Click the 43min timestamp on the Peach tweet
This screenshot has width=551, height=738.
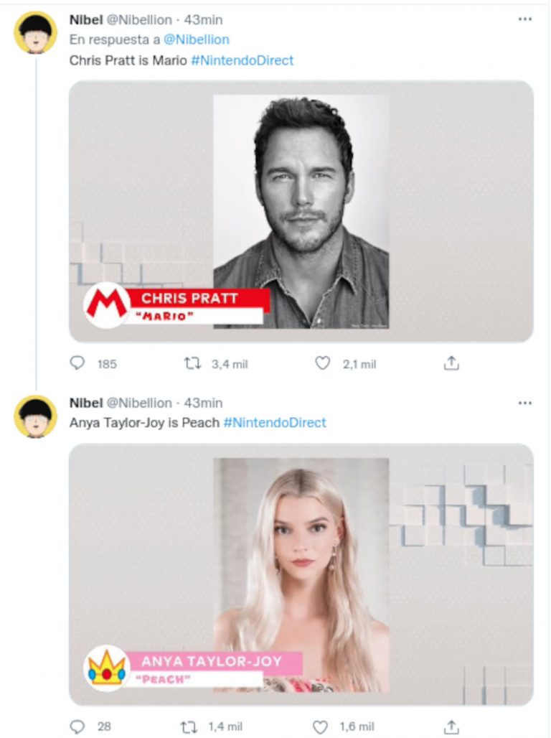[203, 403]
